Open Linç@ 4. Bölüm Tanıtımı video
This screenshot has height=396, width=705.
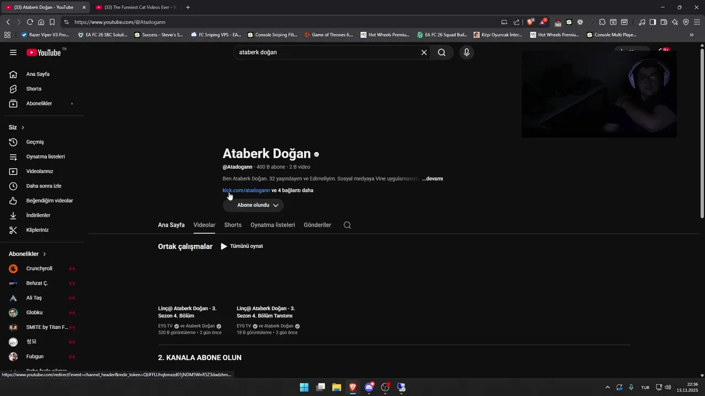(x=266, y=312)
